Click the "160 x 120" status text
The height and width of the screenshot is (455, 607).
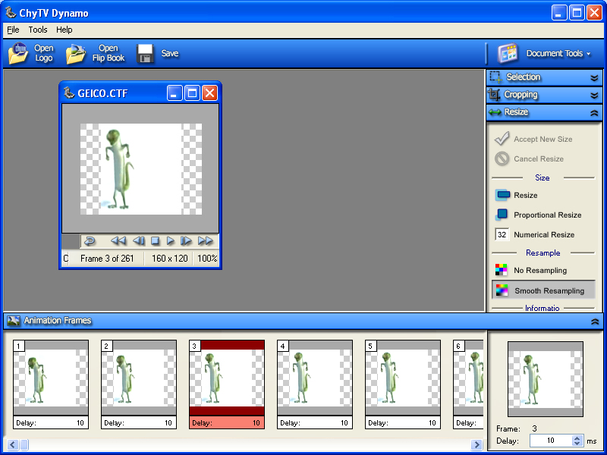(x=169, y=259)
